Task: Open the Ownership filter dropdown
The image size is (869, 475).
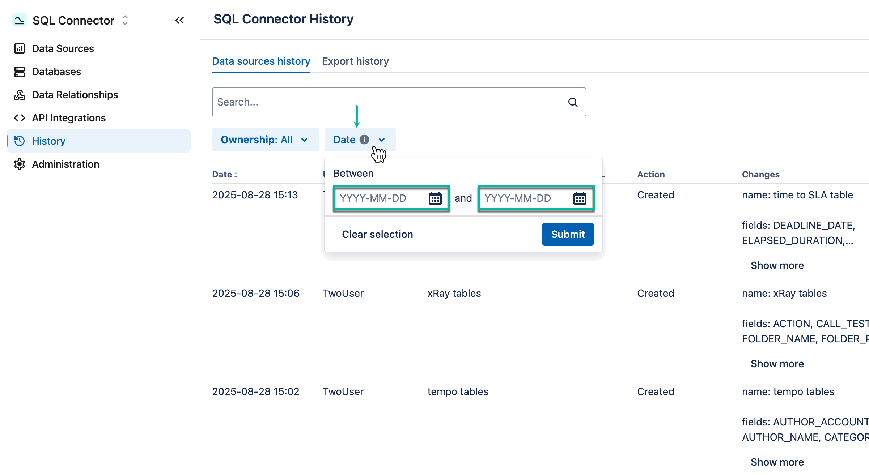Action: coord(265,140)
